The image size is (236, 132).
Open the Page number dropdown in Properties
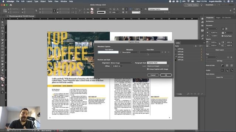tap(212, 57)
